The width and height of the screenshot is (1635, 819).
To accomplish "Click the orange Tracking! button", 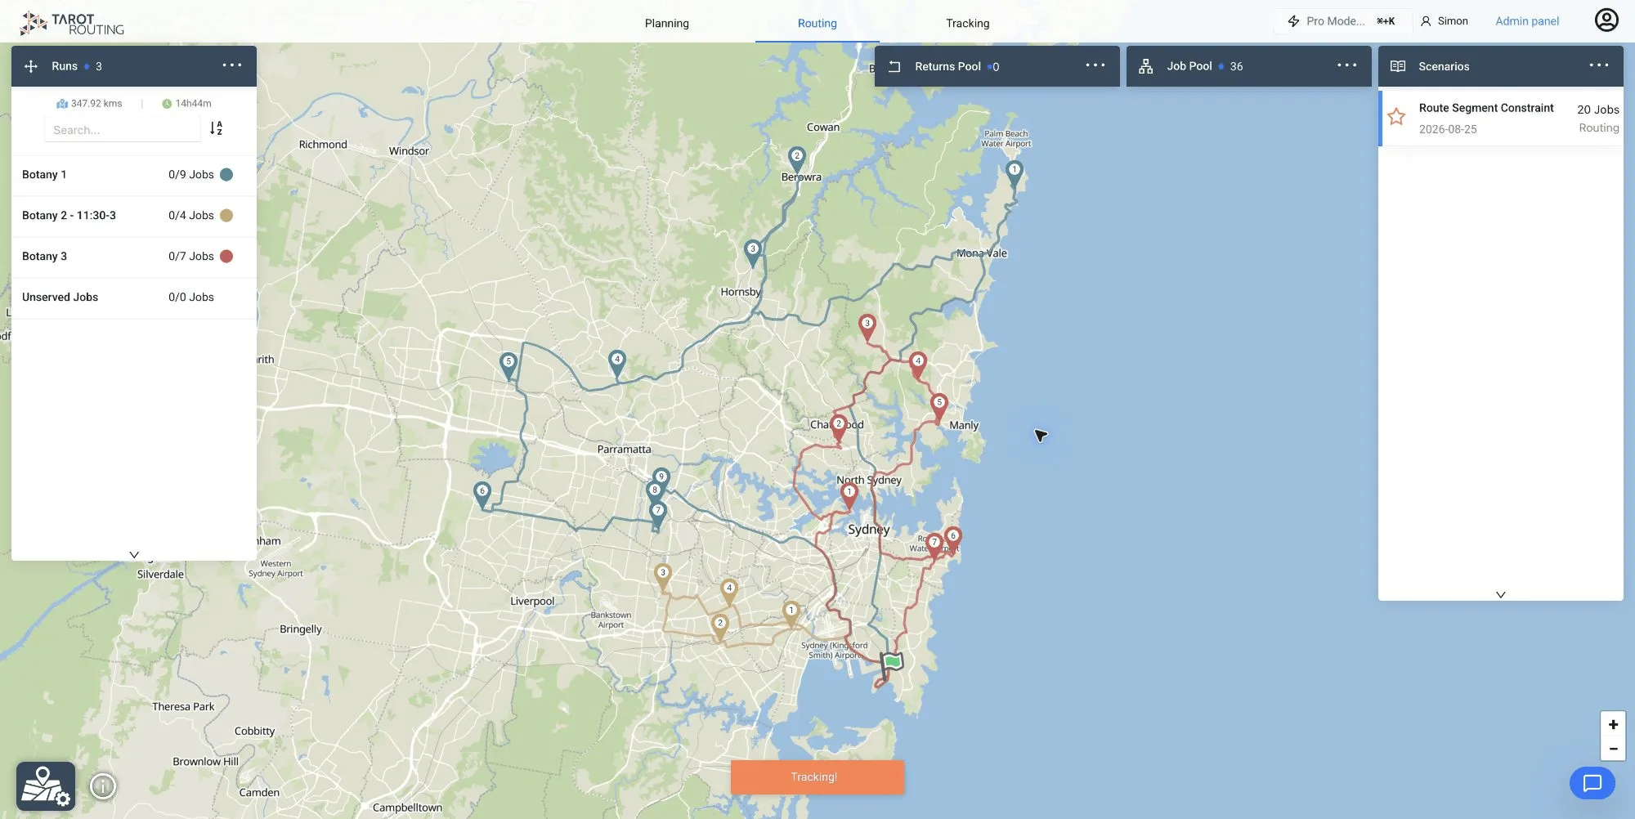I will [x=817, y=777].
